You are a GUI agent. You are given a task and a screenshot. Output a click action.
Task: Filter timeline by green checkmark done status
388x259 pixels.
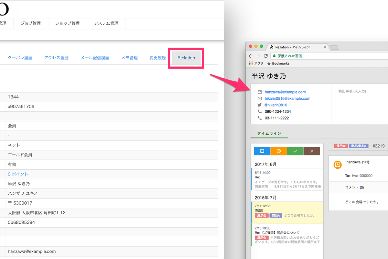[x=295, y=151]
